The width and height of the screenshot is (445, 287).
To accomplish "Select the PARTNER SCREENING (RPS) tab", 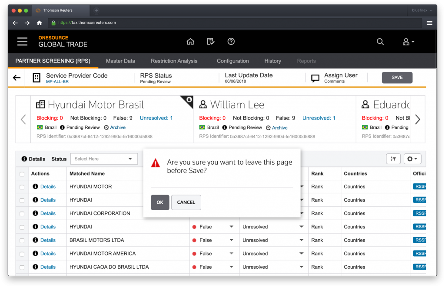I will click(53, 61).
